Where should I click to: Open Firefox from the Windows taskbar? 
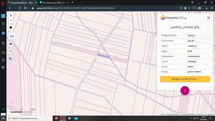(x=56, y=118)
